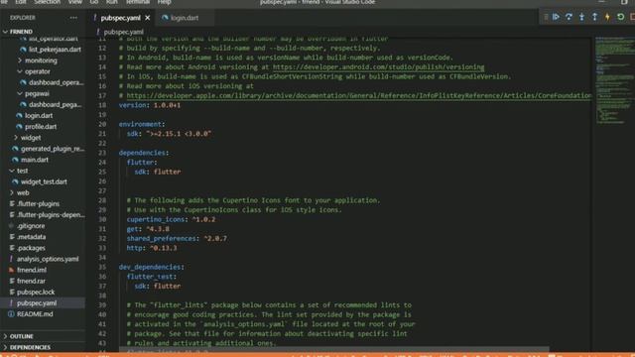Open .flutter-plugins-depen... file

(51, 215)
